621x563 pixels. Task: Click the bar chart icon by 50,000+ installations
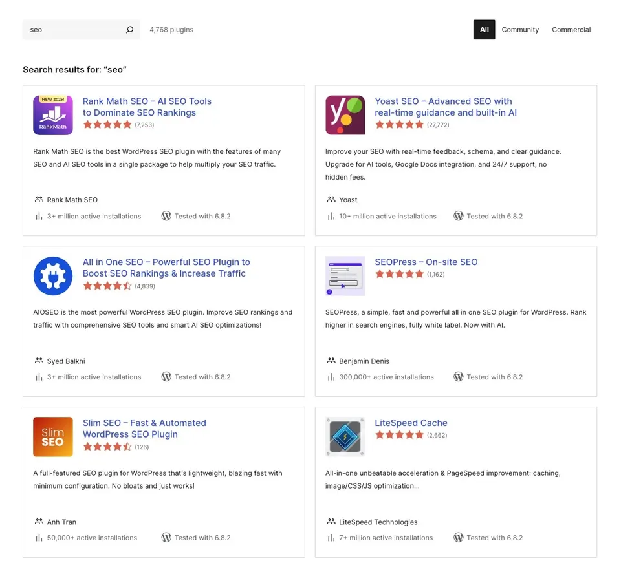click(39, 538)
